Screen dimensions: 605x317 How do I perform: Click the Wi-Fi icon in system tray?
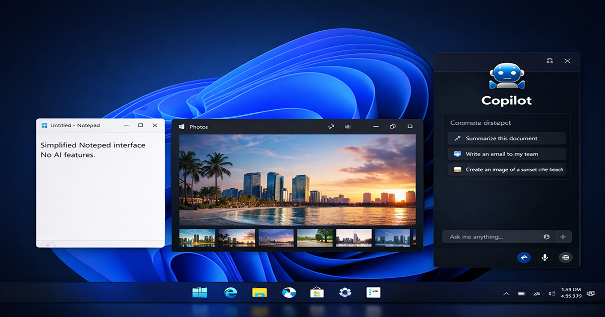(x=537, y=293)
